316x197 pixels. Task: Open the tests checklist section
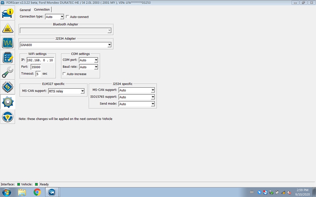point(8,57)
